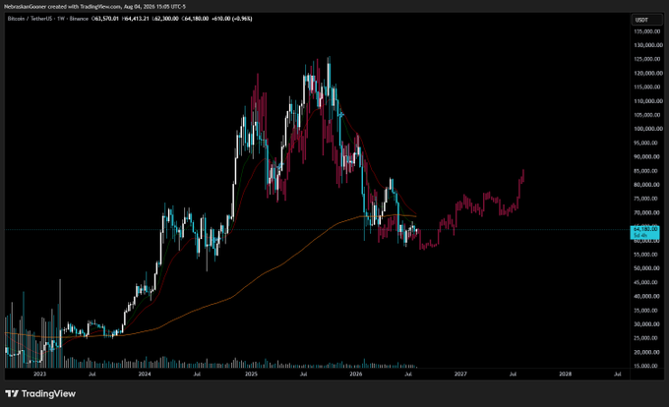This screenshot has width=669, height=407.
Task: Click the 2026 time axis label
Action: tap(356, 375)
